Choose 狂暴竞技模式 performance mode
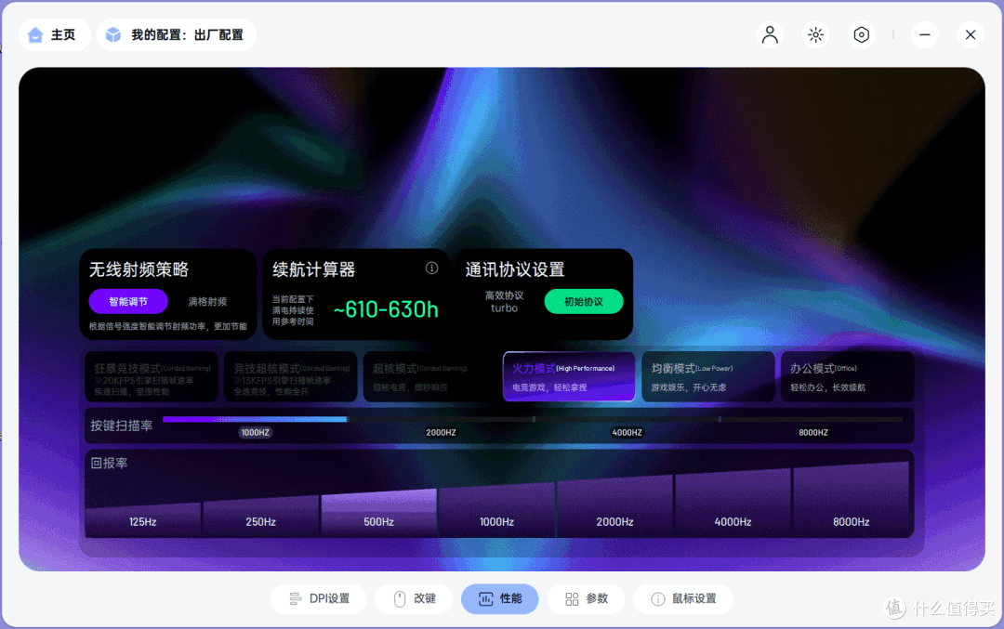1004x629 pixels. click(x=152, y=377)
